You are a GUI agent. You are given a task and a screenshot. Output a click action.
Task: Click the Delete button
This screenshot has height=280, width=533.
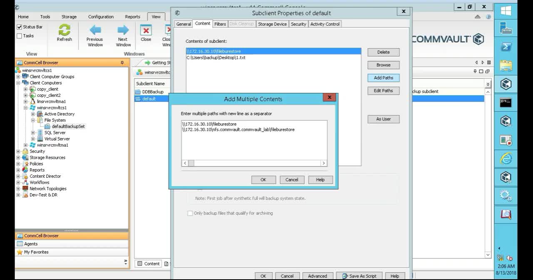click(384, 52)
